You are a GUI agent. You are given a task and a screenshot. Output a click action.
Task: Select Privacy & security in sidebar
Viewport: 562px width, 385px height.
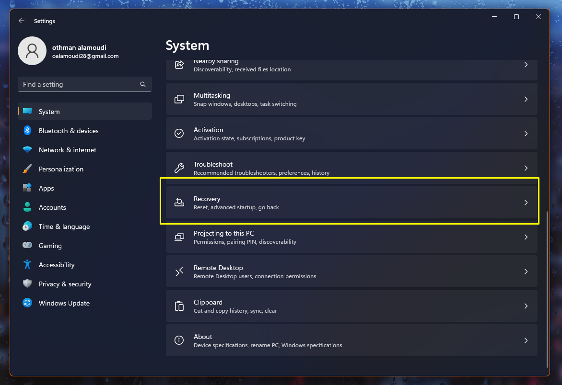coord(65,284)
